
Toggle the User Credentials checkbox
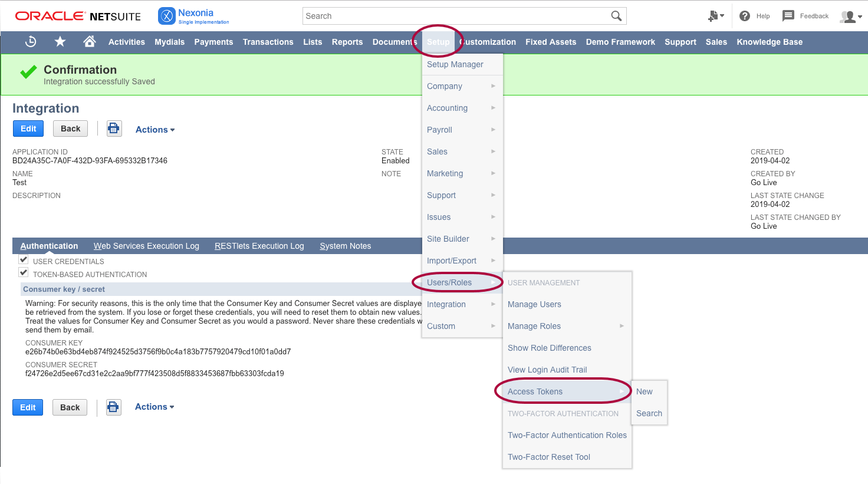click(24, 260)
